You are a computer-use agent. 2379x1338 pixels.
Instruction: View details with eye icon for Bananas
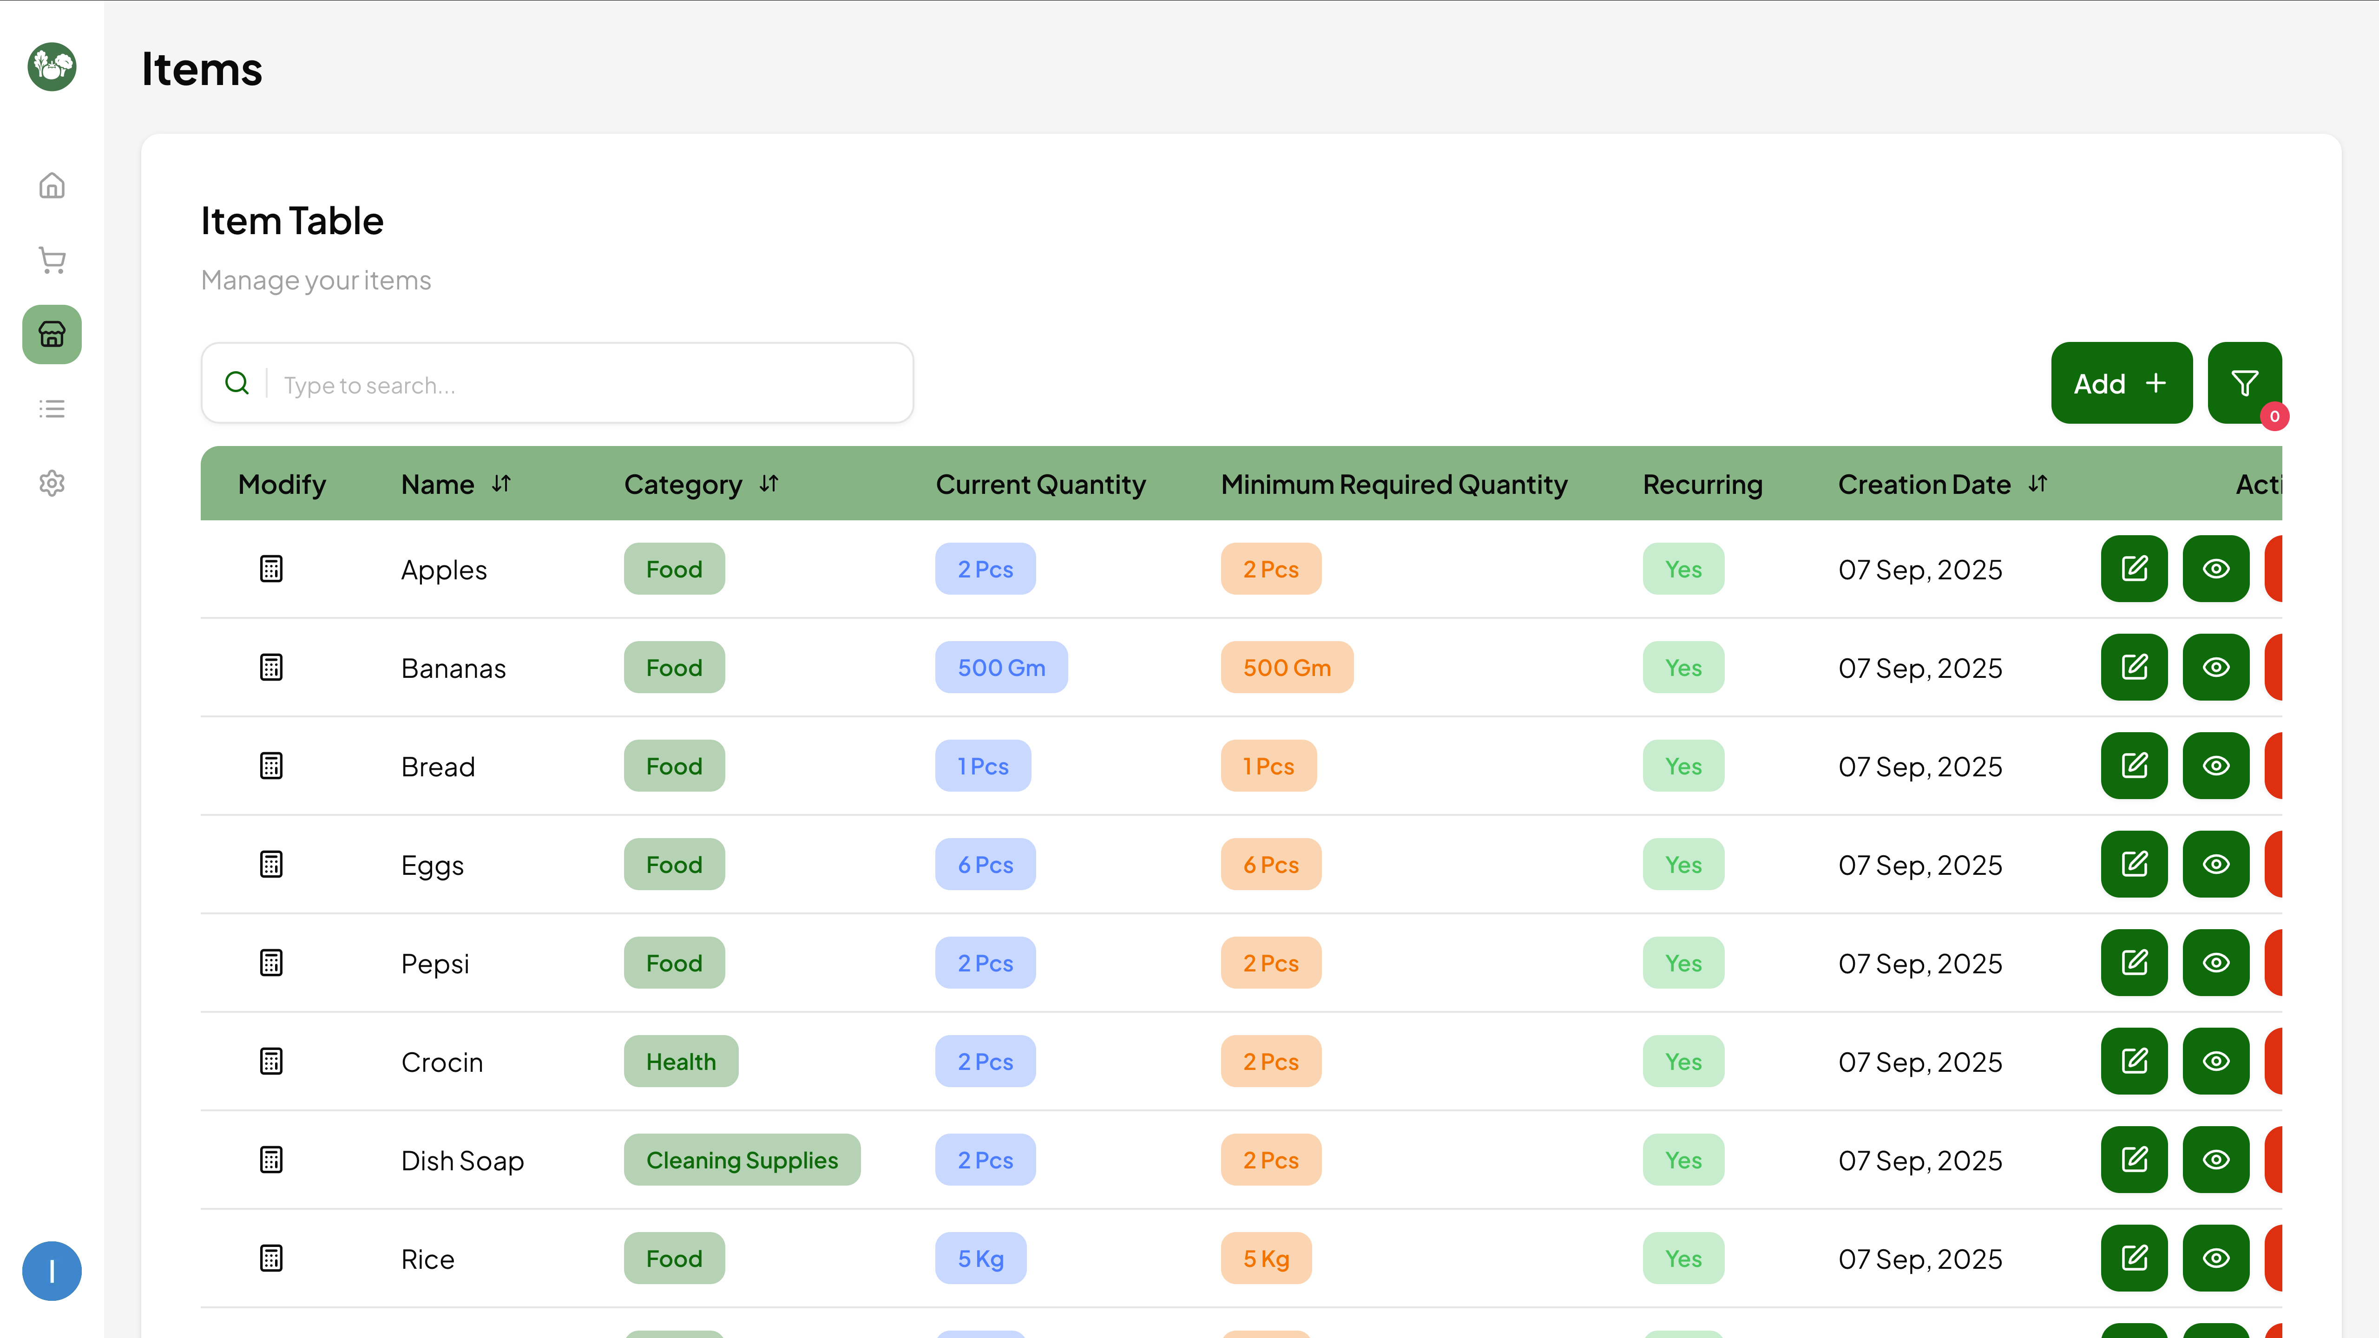coord(2215,667)
